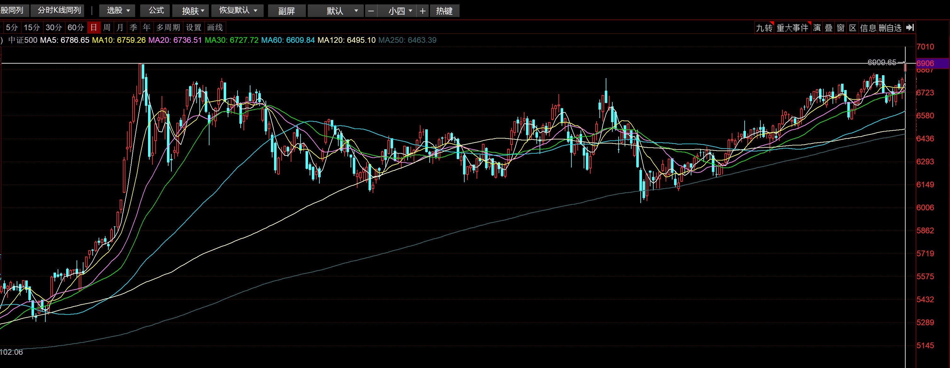Expand the 选股 dropdown
Image resolution: width=950 pixels, height=368 pixels.
pyautogui.click(x=117, y=11)
